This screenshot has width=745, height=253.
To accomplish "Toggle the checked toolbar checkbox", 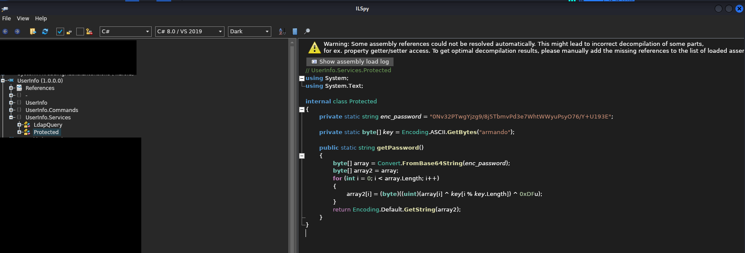I will (x=60, y=32).
